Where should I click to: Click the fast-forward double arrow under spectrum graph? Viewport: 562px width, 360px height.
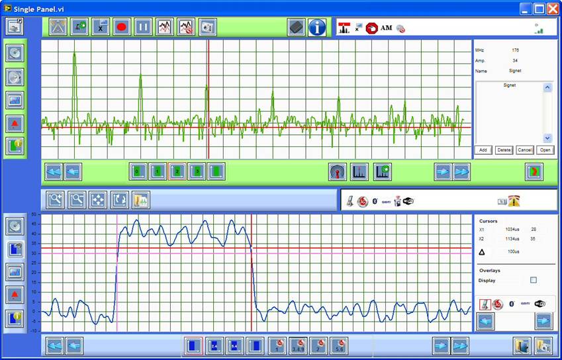point(461,171)
